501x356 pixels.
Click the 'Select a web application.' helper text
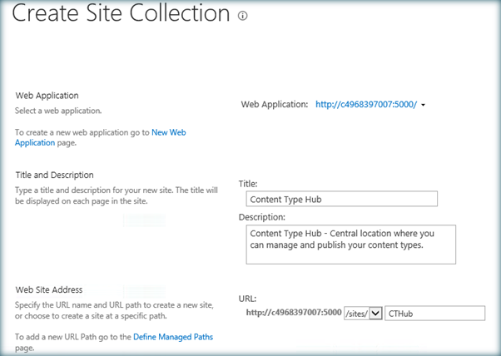pyautogui.click(x=59, y=111)
